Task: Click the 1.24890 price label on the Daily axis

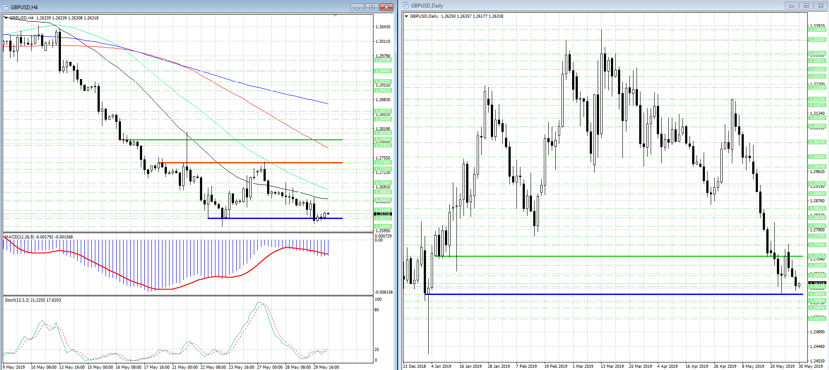Action: 818,332
